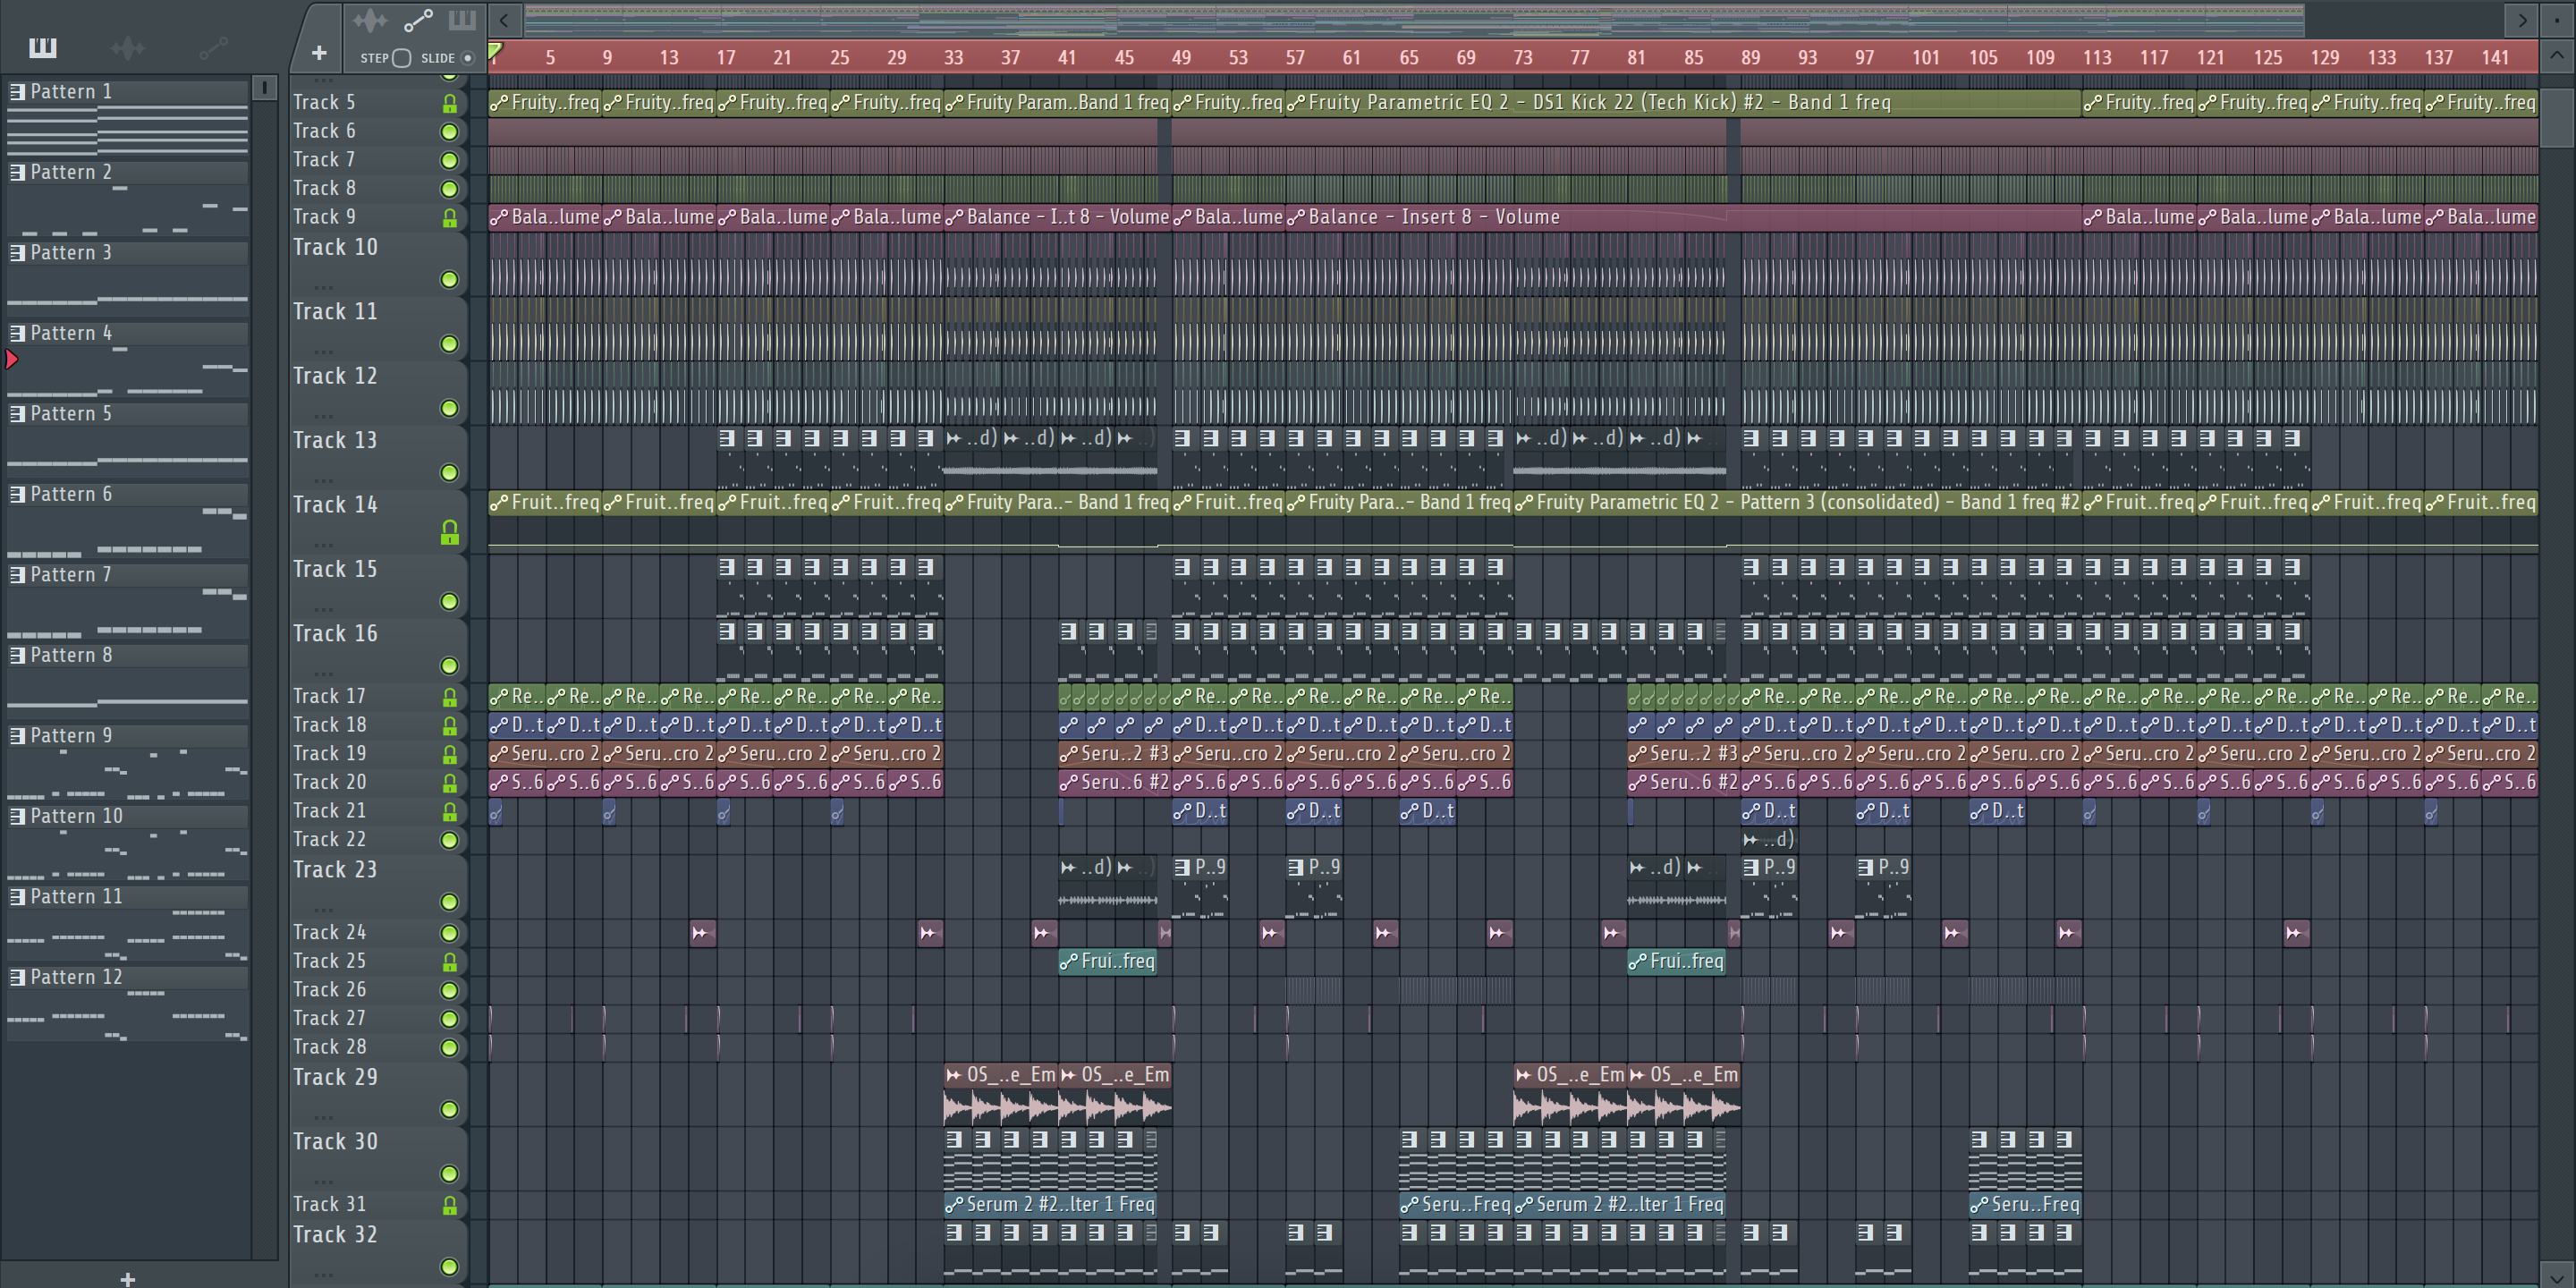Click the piano icon of Pattern 7
2576x1288 pixels.
point(17,575)
